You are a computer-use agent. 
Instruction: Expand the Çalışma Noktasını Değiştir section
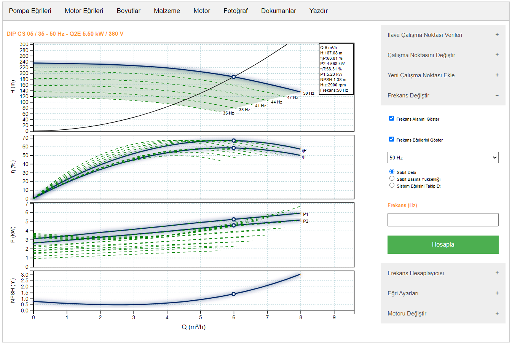point(443,55)
